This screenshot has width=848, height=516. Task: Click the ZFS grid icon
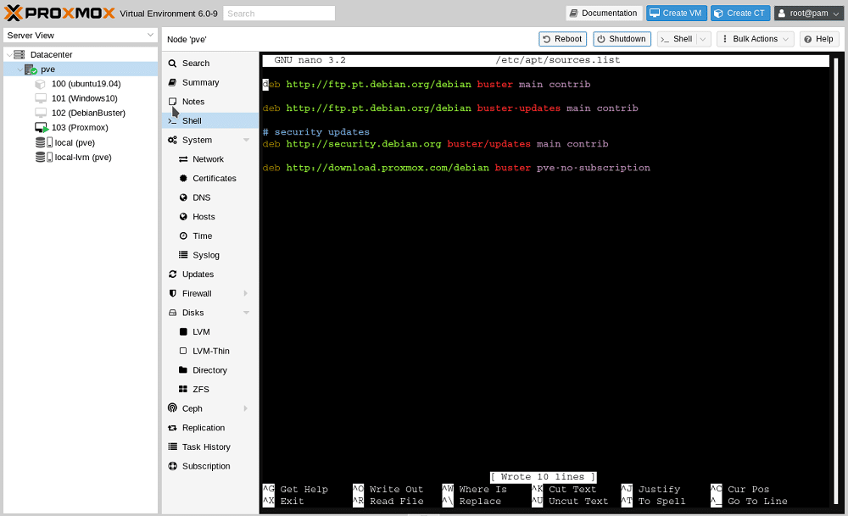point(183,390)
